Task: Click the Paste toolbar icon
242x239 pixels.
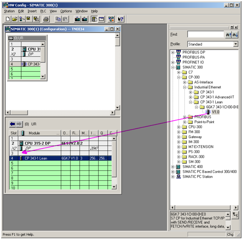Action: [65, 19]
